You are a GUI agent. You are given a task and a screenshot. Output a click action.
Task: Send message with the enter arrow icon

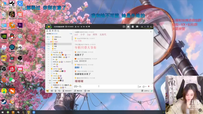(140, 87)
